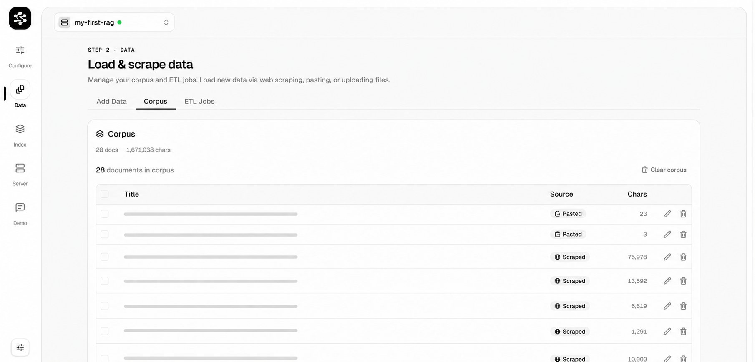
Task: Edit the document with 23 chars
Action: tap(667, 214)
